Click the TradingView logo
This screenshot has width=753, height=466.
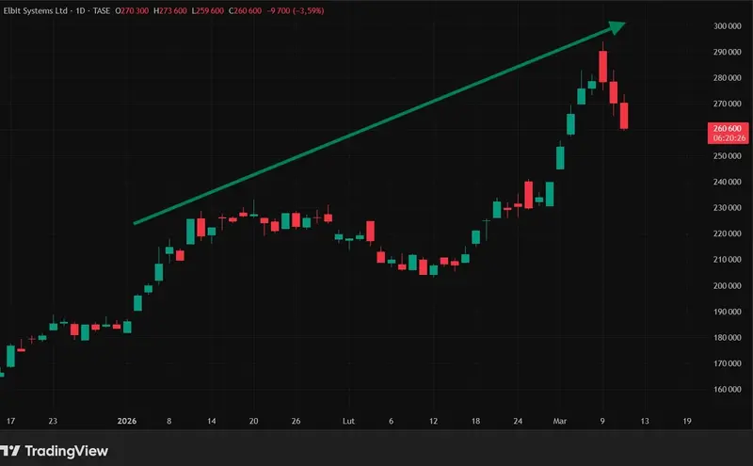point(54,451)
